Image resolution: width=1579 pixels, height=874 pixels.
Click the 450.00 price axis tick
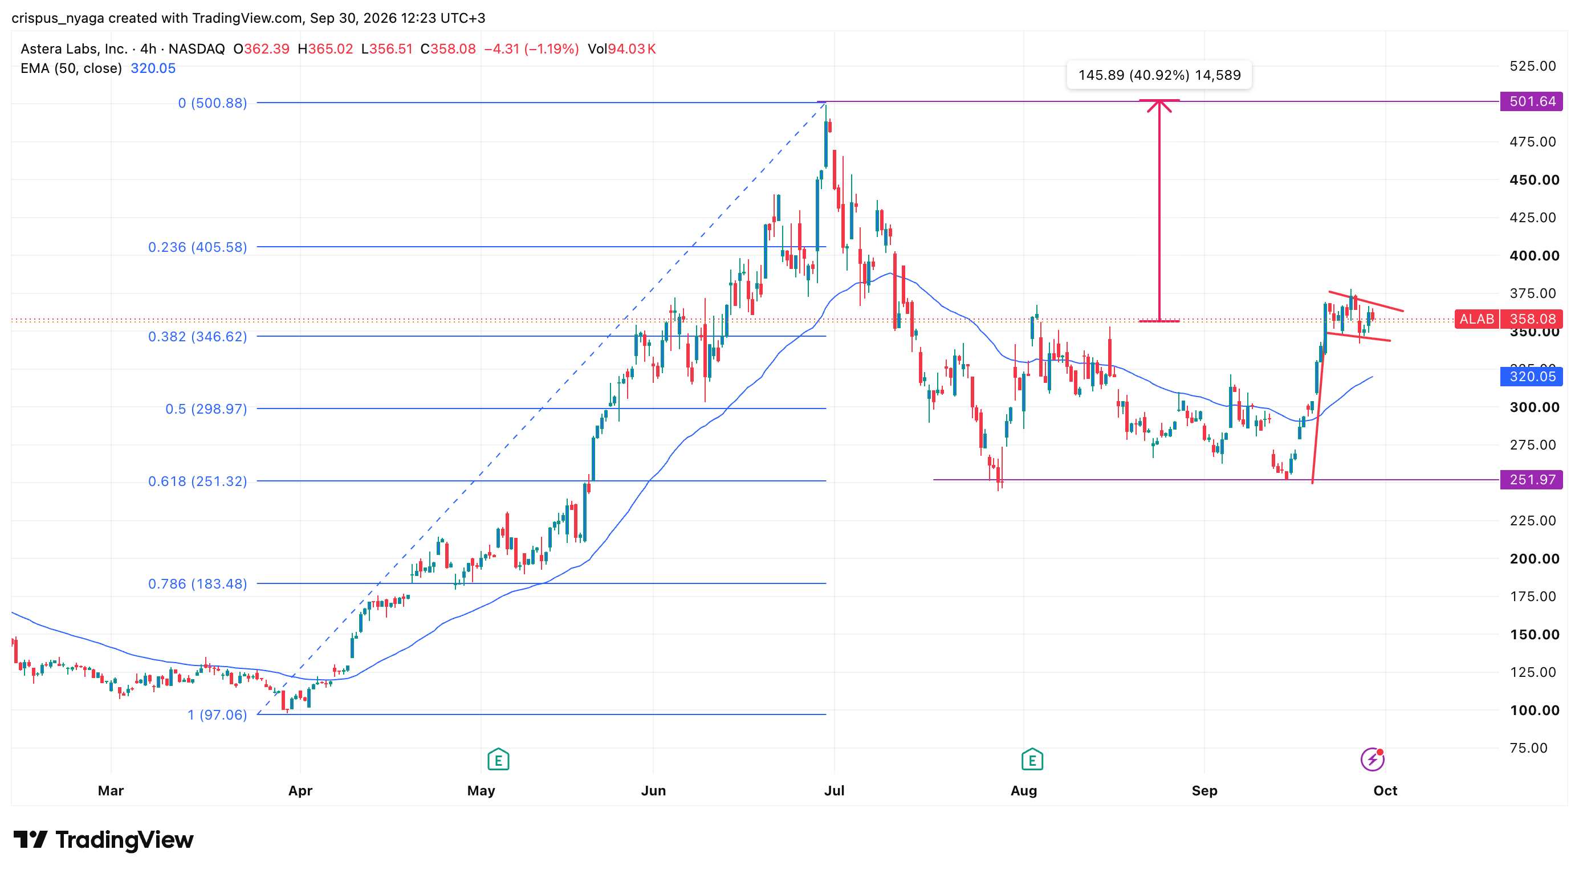tap(1535, 180)
